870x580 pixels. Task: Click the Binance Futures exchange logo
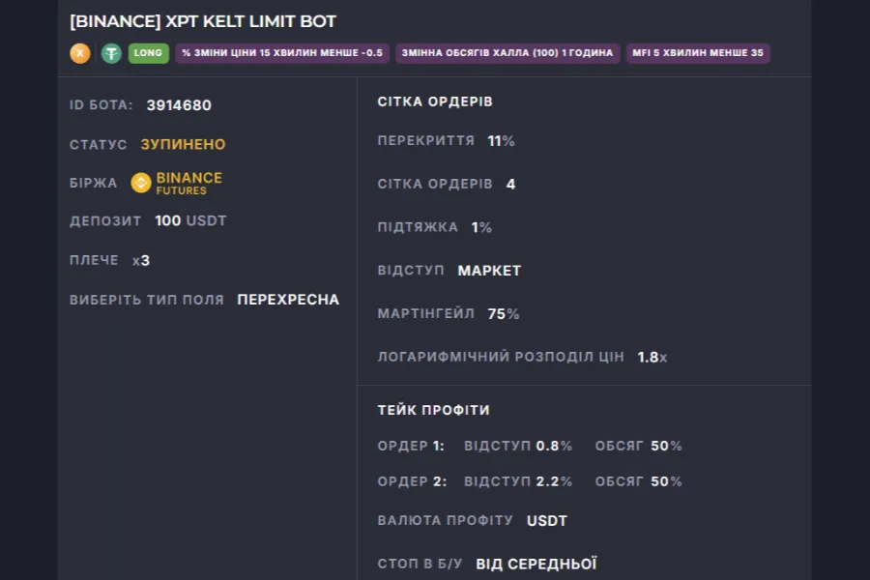(178, 182)
